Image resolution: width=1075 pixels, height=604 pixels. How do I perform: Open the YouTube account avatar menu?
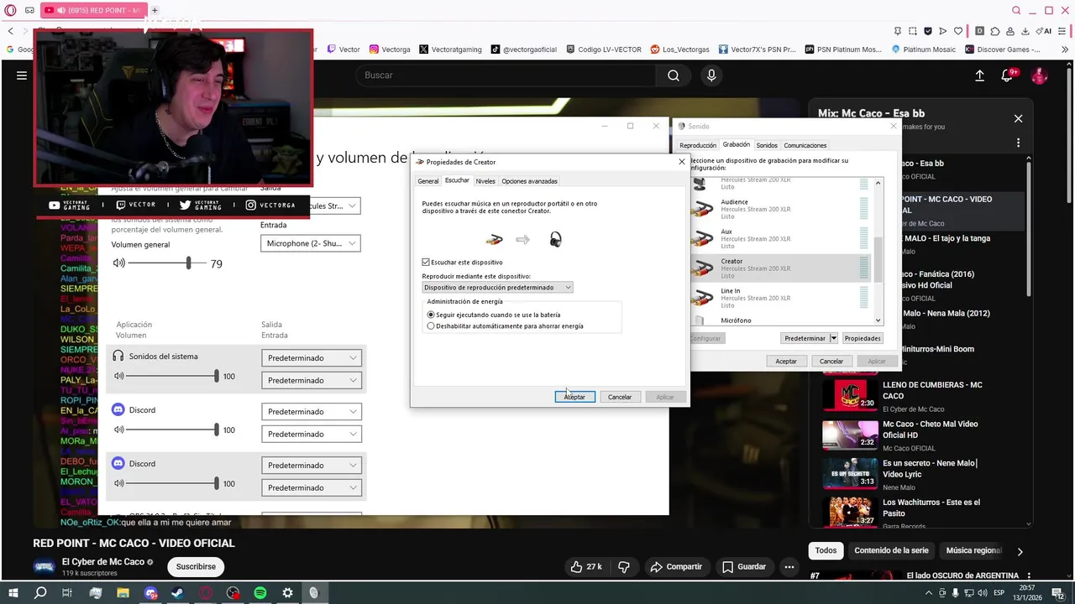tap(1040, 75)
